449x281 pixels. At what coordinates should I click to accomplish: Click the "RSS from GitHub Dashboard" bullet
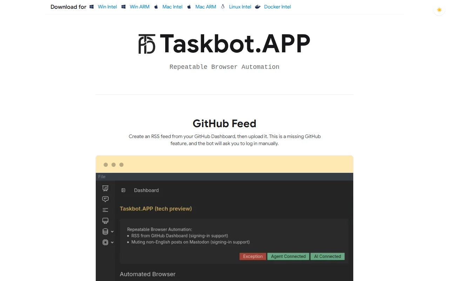(180, 236)
